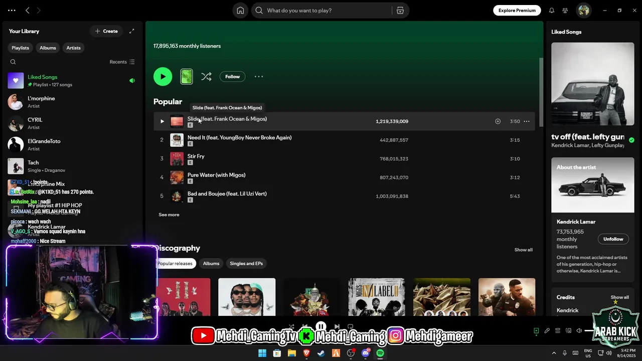Open artist more options three dots
The height and width of the screenshot is (361, 642).
pyautogui.click(x=259, y=77)
